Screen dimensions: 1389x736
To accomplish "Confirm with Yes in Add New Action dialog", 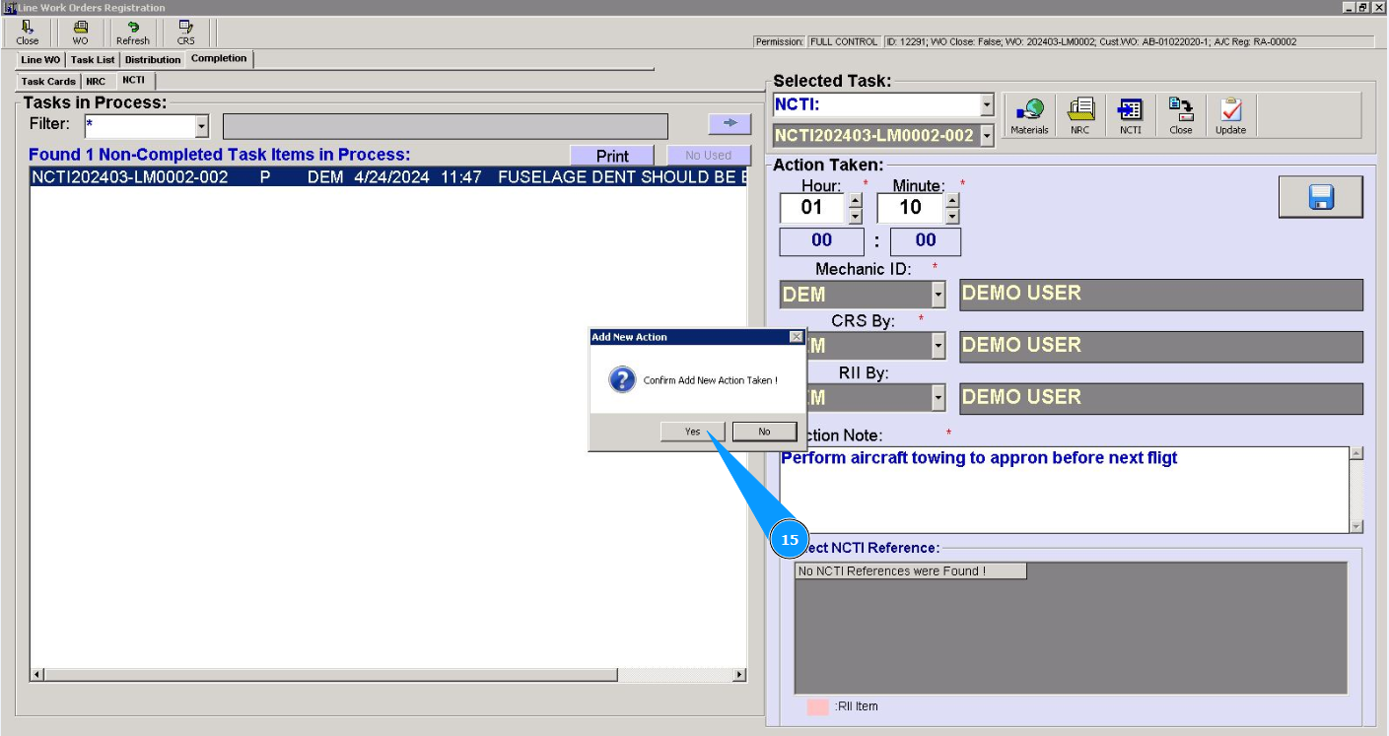I will tap(693, 432).
